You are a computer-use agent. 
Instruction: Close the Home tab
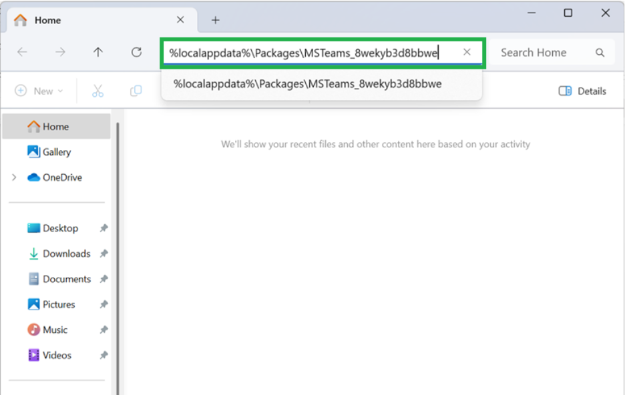click(x=180, y=19)
